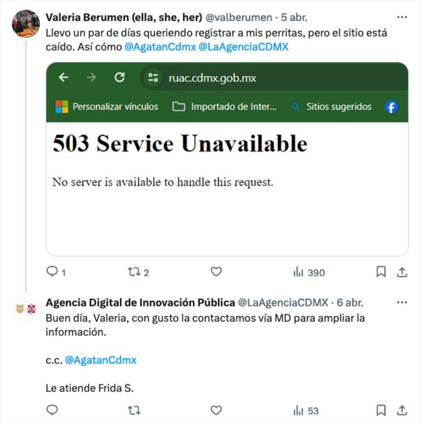Open @AgatanCdmx mention in the c.c. line
Viewport: 425px width, 424px height.
(100, 360)
